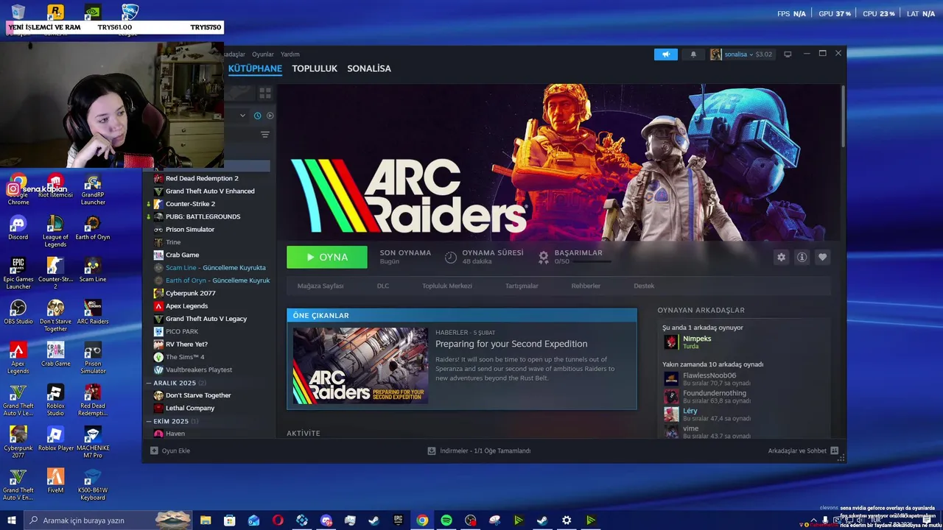Open Crab Game desktop shortcut
Image resolution: width=943 pixels, height=530 pixels.
tap(55, 355)
